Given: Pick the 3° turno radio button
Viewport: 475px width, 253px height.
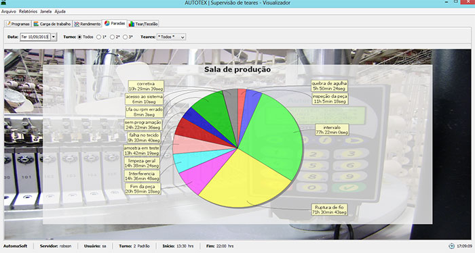Looking at the screenshot, I should pyautogui.click(x=125, y=37).
